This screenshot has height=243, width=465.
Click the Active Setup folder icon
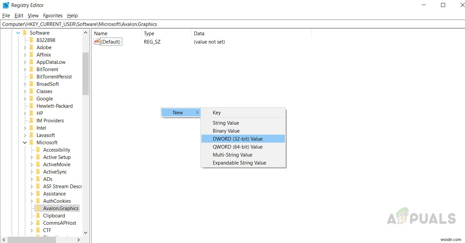[x=38, y=157]
